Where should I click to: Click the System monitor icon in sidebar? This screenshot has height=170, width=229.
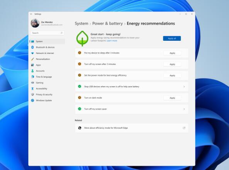tap(32, 42)
